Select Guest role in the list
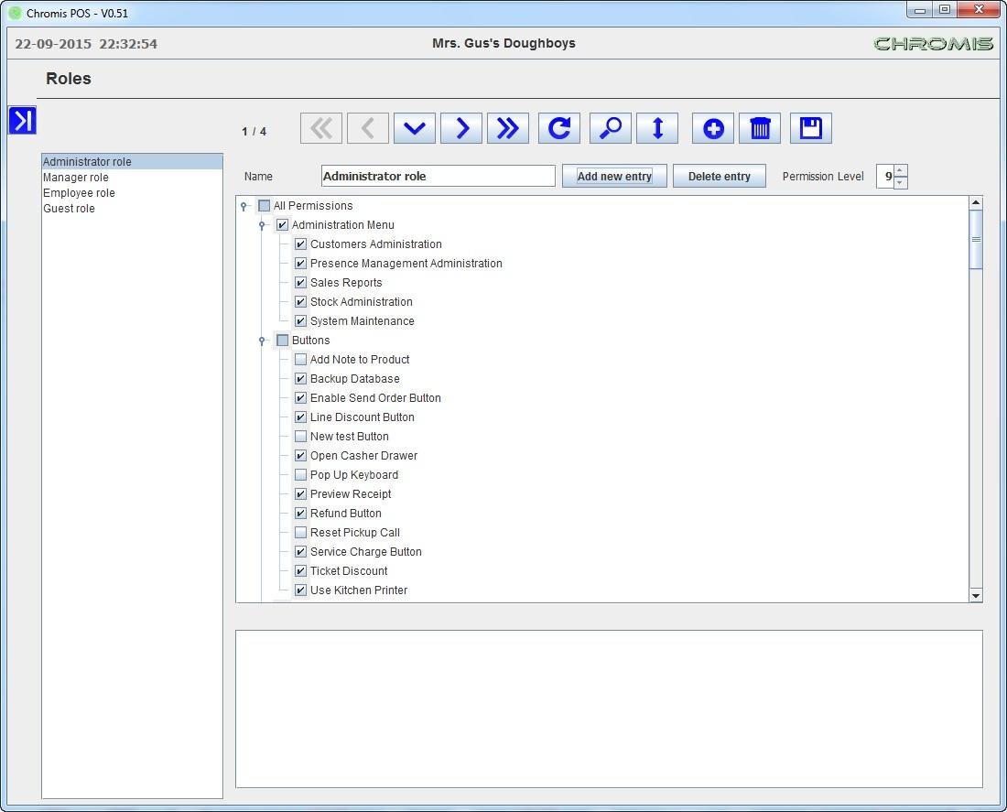The width and height of the screenshot is (1007, 812). pos(69,209)
